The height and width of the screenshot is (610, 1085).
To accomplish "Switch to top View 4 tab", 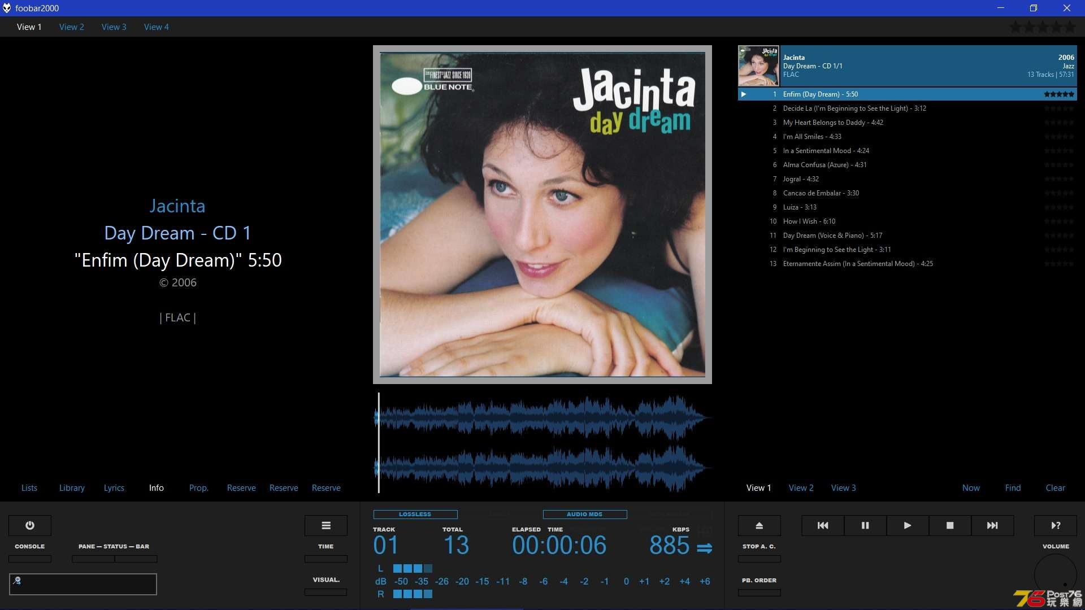I will click(157, 27).
